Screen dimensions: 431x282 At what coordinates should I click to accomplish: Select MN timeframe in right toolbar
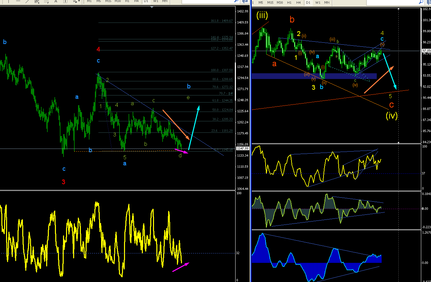pos(327,2)
